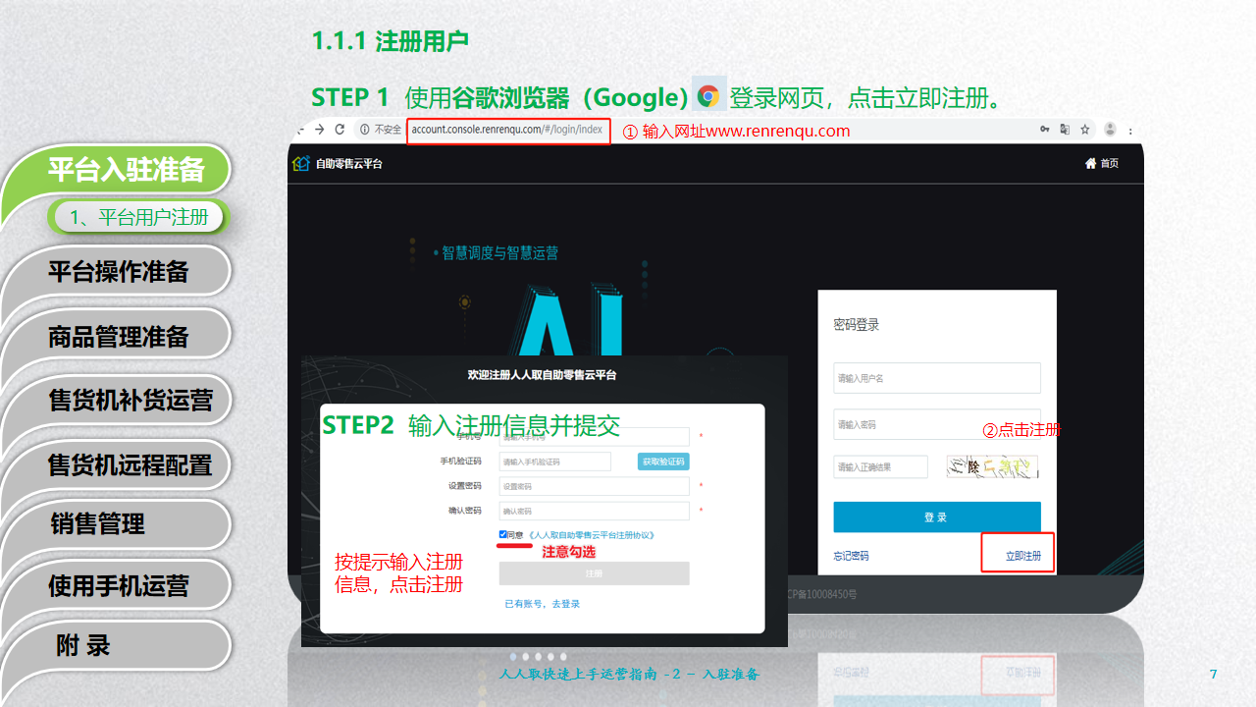This screenshot has height=707, width=1256.
Task: Click the 请输入用户名 username field
Action: (937, 378)
